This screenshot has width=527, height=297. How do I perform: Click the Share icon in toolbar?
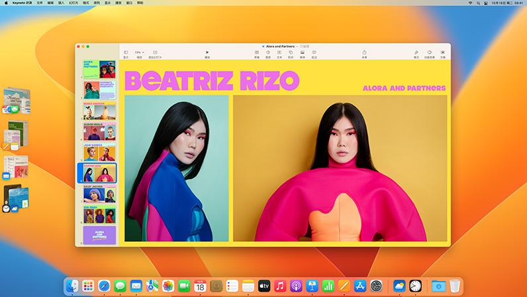point(364,54)
